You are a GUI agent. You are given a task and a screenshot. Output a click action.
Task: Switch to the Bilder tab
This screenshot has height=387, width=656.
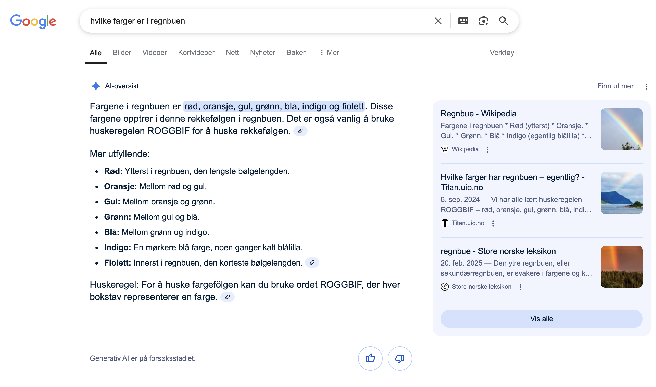point(122,53)
